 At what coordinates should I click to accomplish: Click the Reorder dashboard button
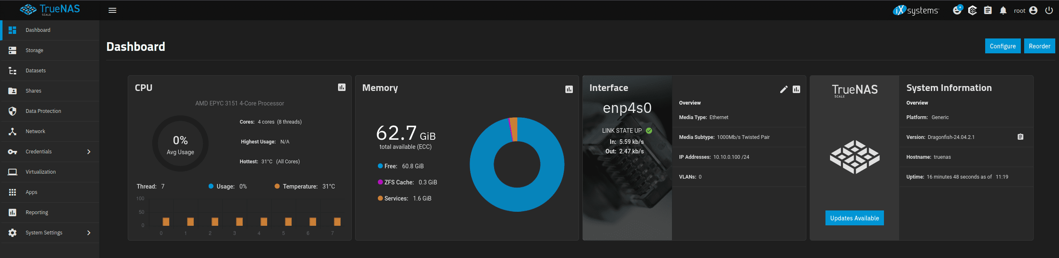click(x=1039, y=46)
